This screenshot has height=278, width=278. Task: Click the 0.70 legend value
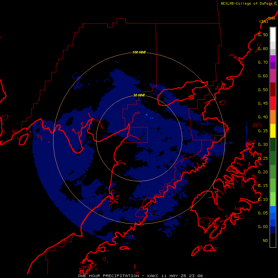(x=263, y=62)
